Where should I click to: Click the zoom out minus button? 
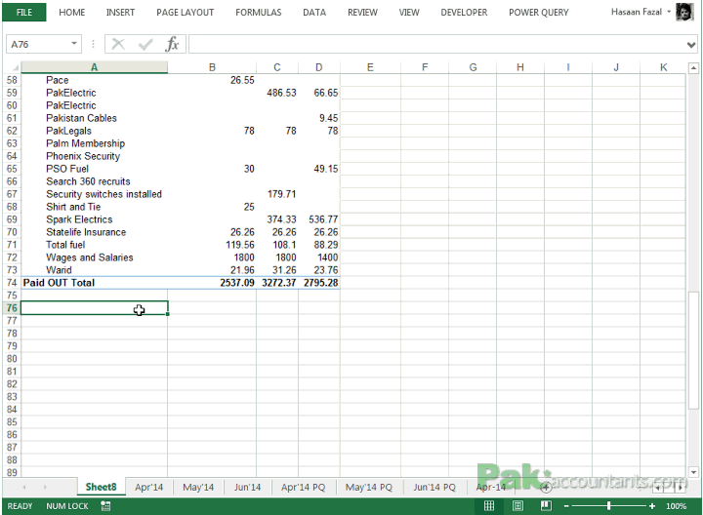566,506
